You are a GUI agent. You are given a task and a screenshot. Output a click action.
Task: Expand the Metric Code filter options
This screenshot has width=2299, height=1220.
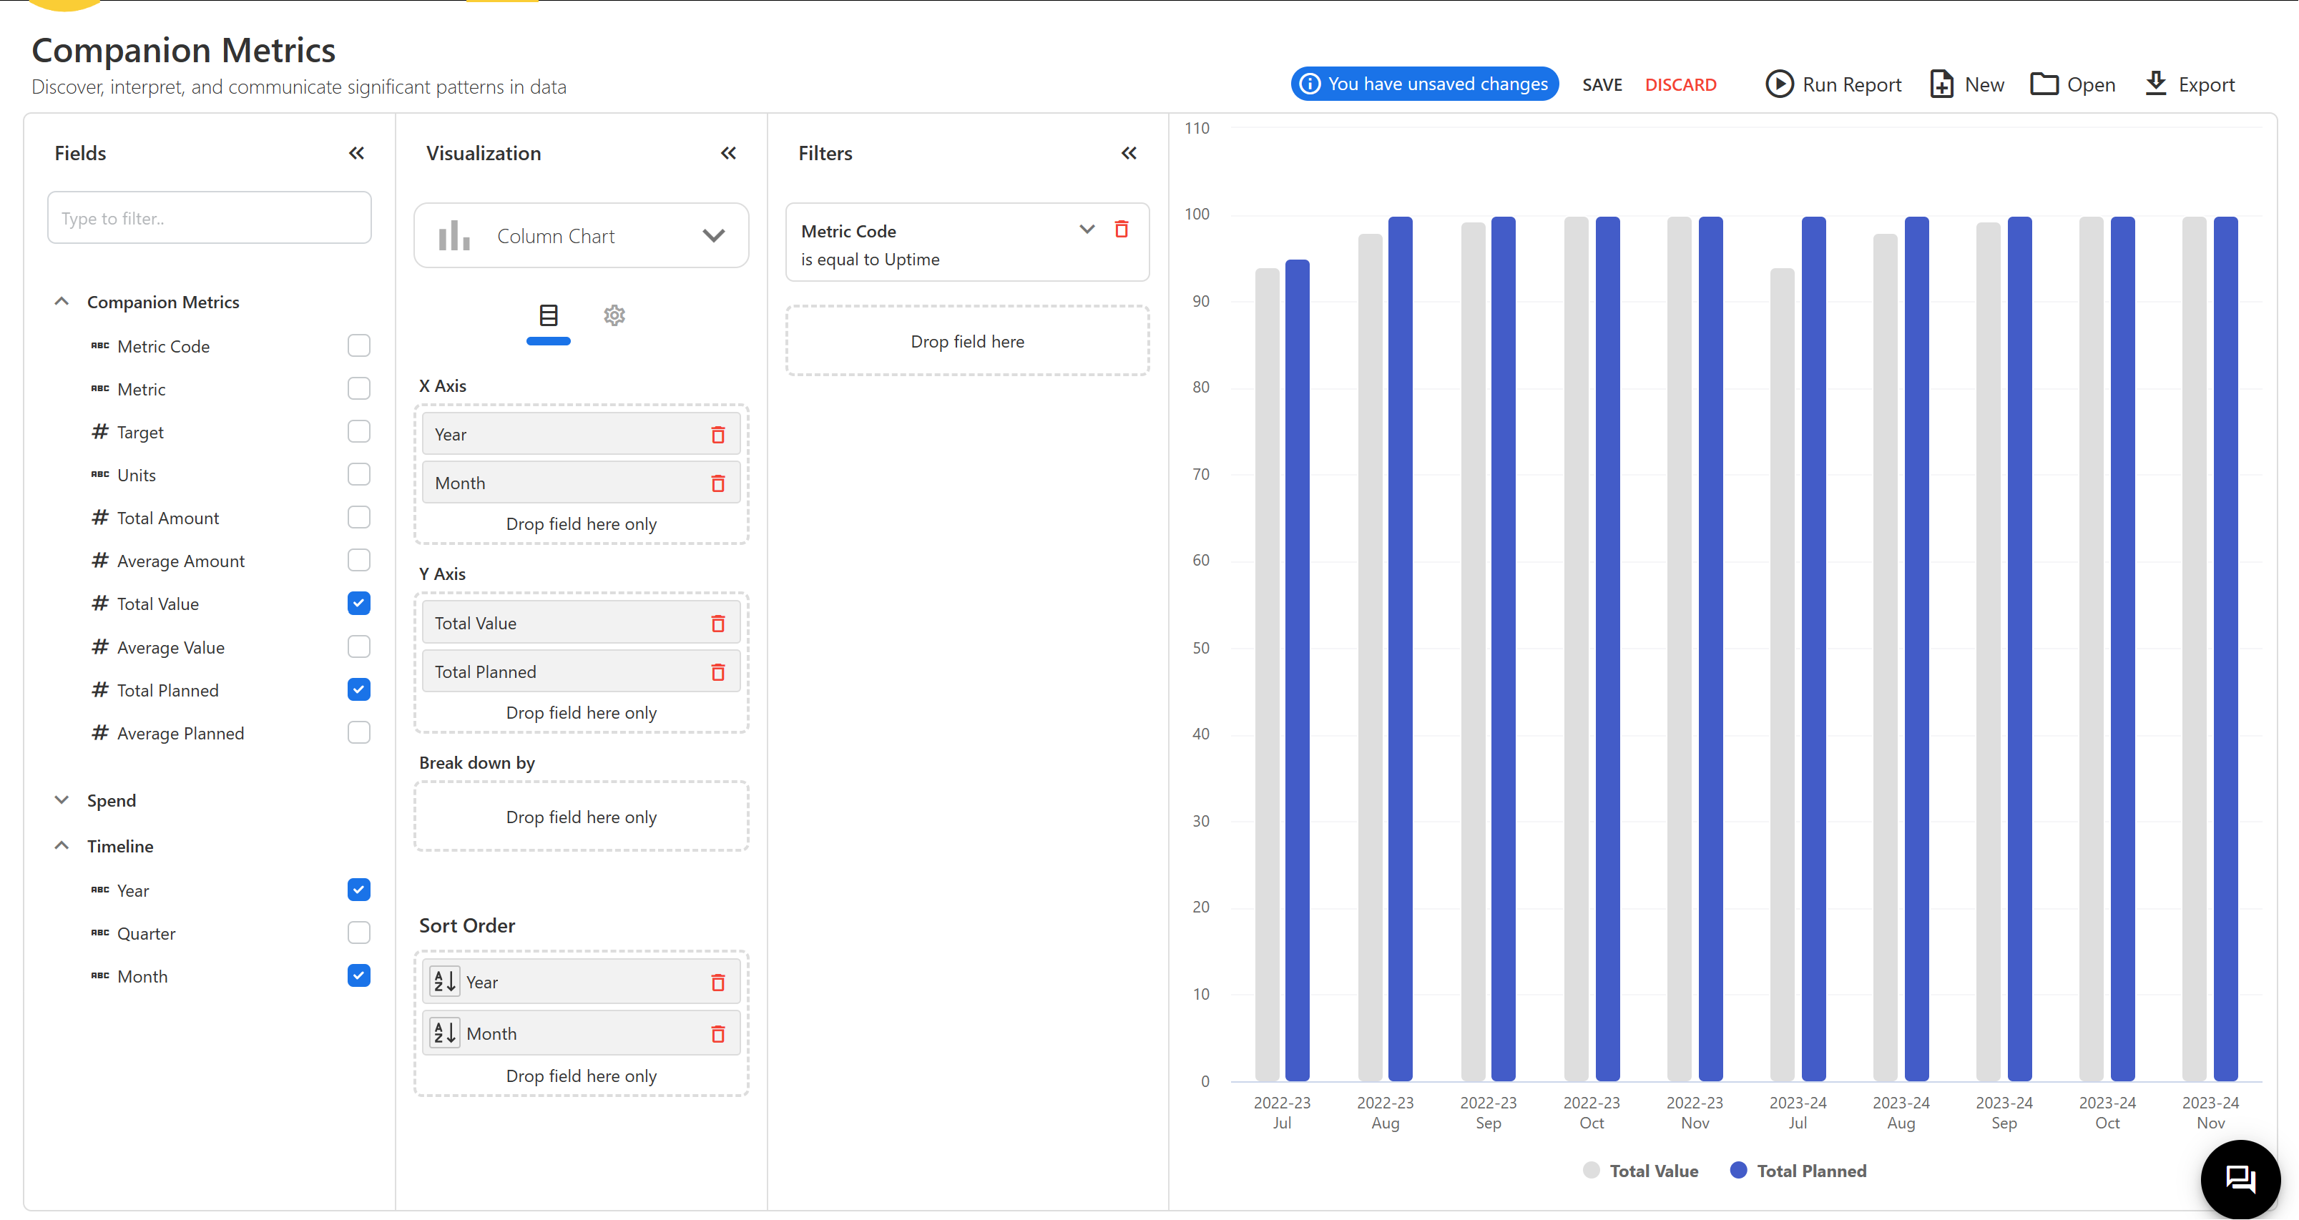[x=1086, y=230]
